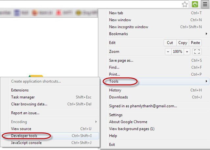Click the Cut button
Screen dimensions: 210x150
(x=170, y=43)
